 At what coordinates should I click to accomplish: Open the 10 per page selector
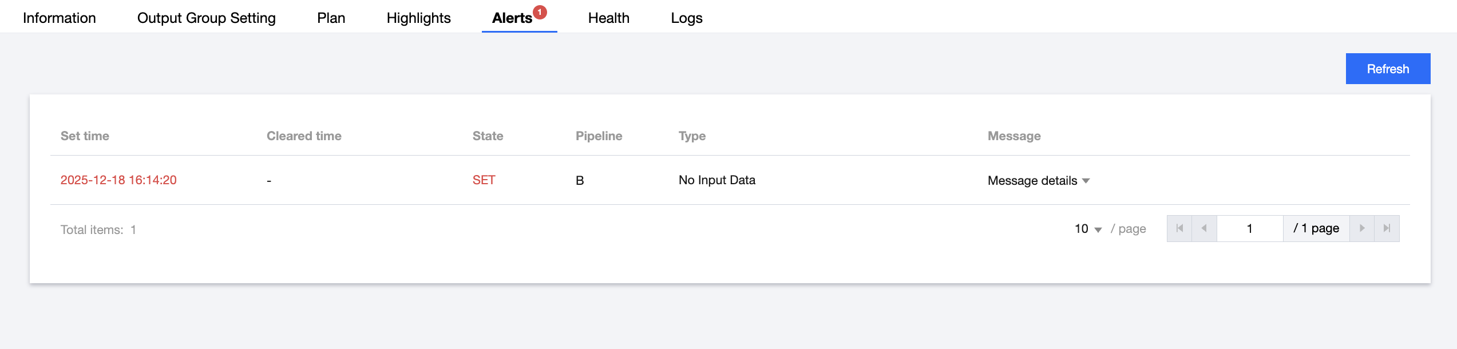[x=1088, y=229]
